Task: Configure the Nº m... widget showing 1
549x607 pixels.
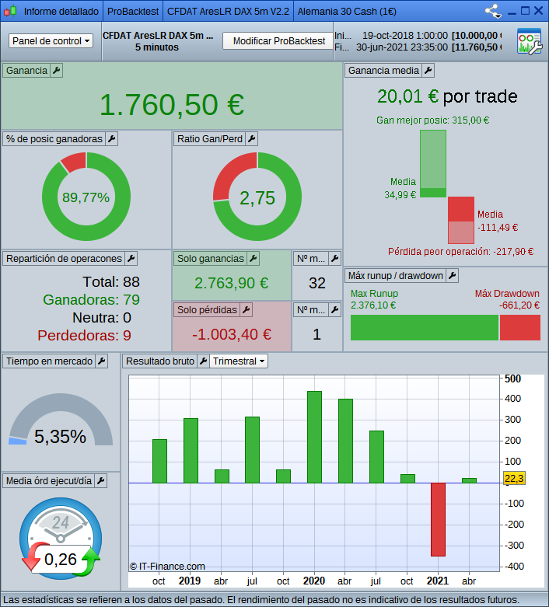Action: tap(335, 309)
